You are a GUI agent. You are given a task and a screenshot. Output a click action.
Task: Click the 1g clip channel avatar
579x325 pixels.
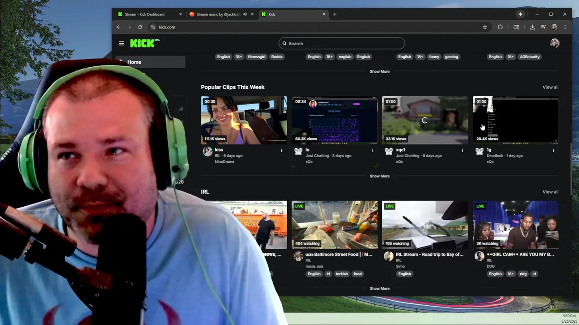coord(479,152)
